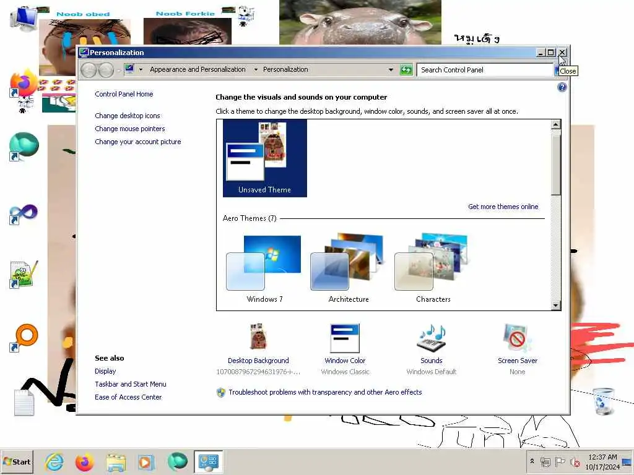The width and height of the screenshot is (634, 475).
Task: Click the Action Center flag tray icon
Action: tap(560, 461)
